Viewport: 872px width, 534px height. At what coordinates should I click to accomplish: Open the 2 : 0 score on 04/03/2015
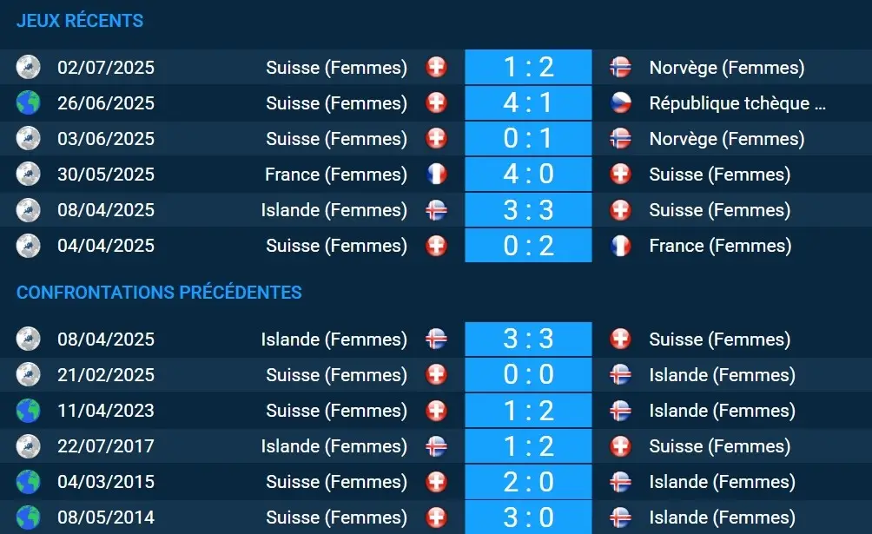tap(528, 482)
